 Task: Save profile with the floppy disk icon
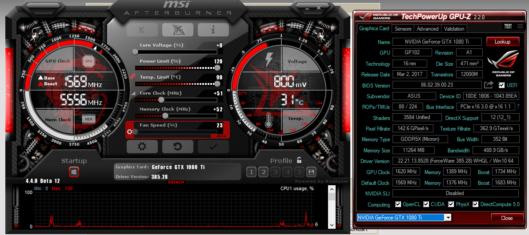(x=311, y=172)
